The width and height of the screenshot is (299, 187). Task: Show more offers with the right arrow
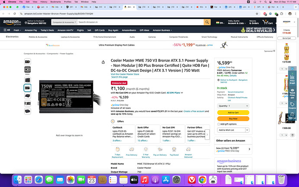207,135
